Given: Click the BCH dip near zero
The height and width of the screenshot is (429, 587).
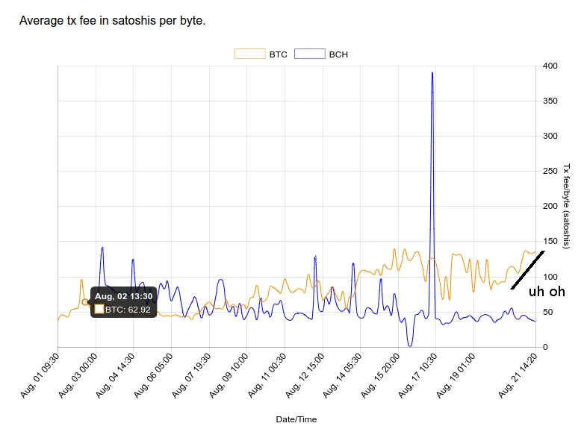Looking at the screenshot, I should [x=410, y=345].
